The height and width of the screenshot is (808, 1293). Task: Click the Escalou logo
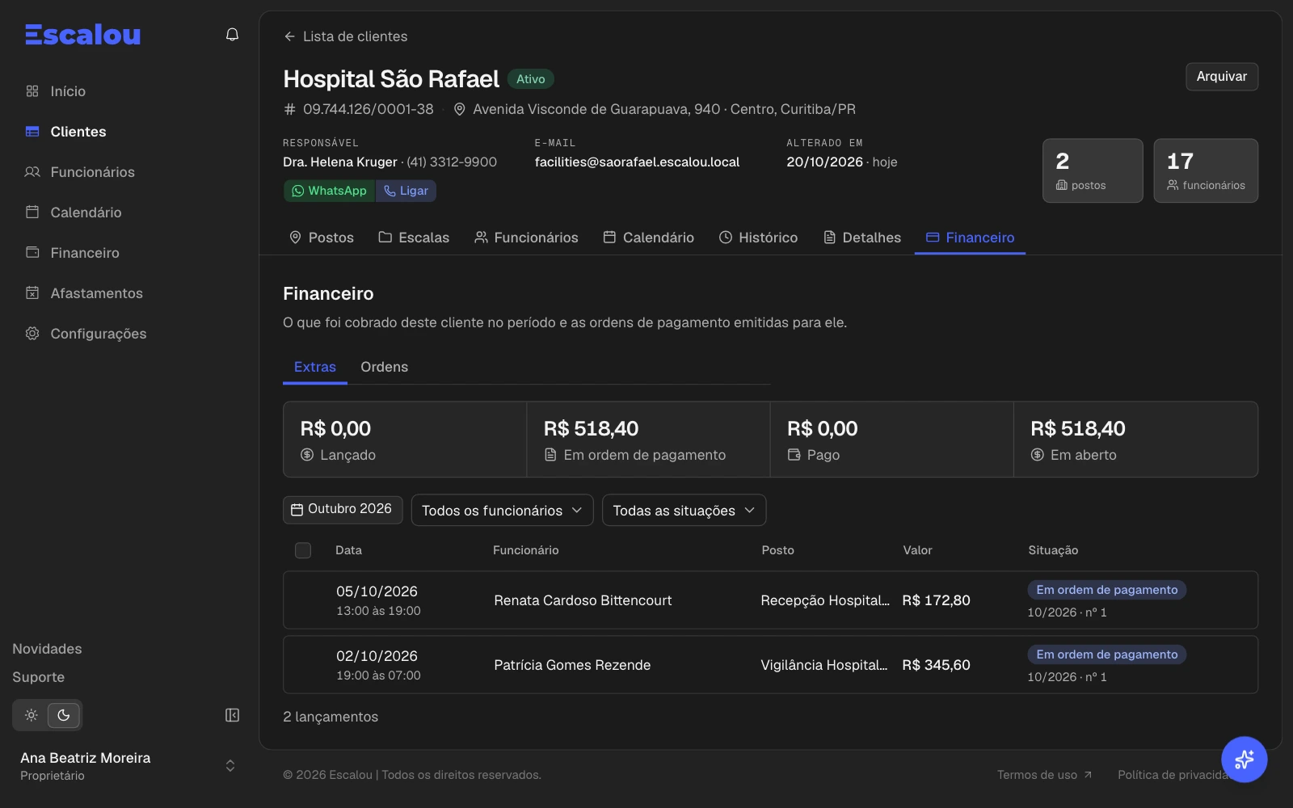pyautogui.click(x=82, y=34)
